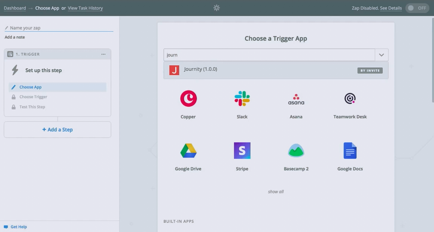Viewport: 434px width, 232px height.
Task: Click Add a note
Action: [x=15, y=37]
